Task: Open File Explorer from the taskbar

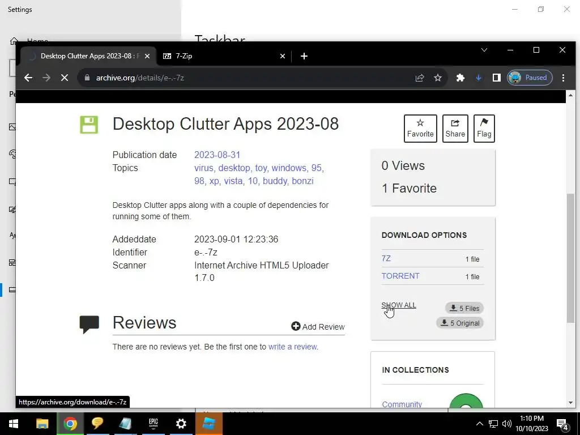Action: click(x=42, y=424)
